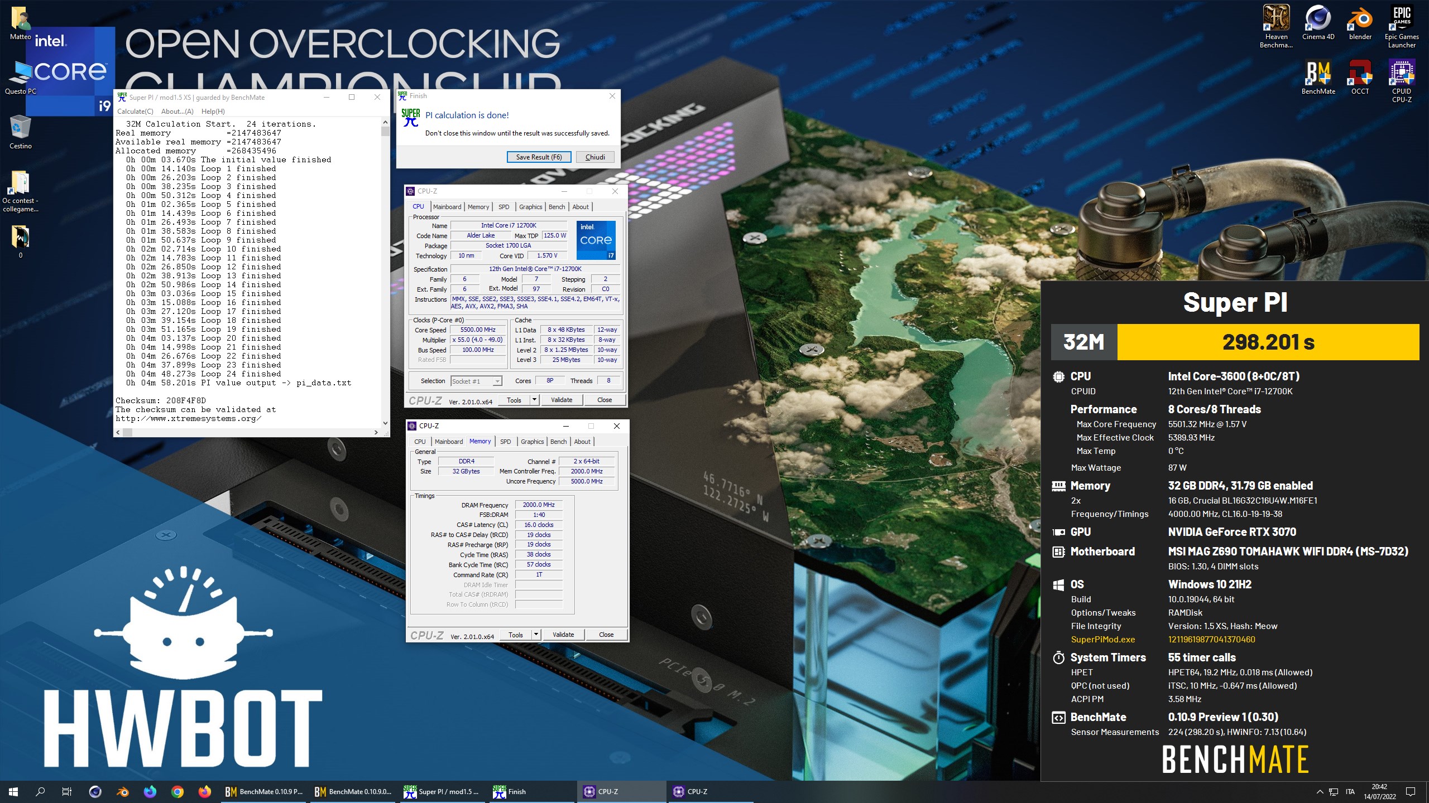1429x803 pixels.
Task: Open the Heaven Benchmark desktop icon
Action: pyautogui.click(x=1276, y=26)
